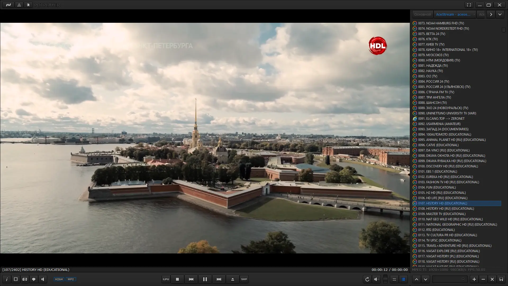Viewport: 508px width, 286px height.
Task: Select the AceStream playlist tab
Action: tap(453, 14)
